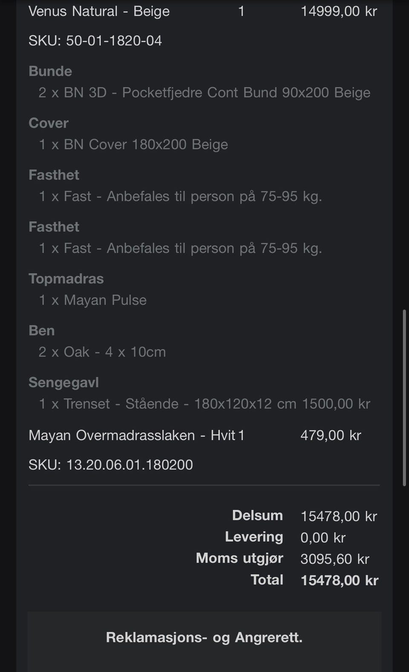This screenshot has width=409, height=672.
Task: Click the Trenset - Stående headboard line
Action: point(204,404)
